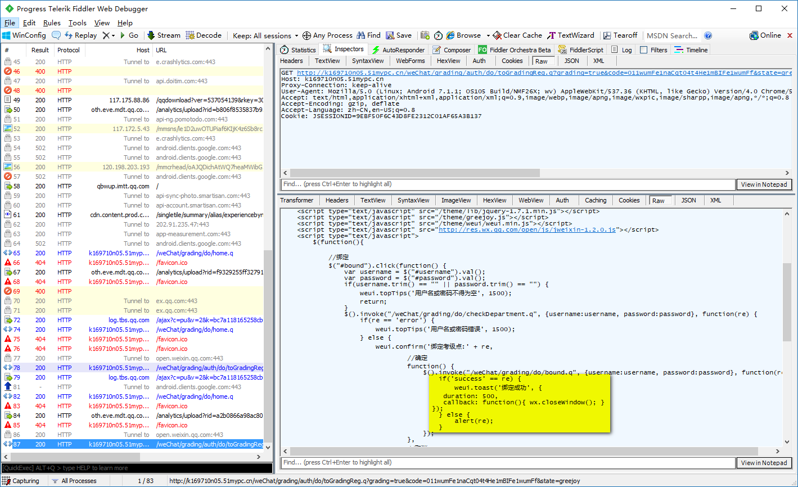Viewport: 798px width, 487px height.
Task: Select session 78 icon in list
Action: pos(8,368)
